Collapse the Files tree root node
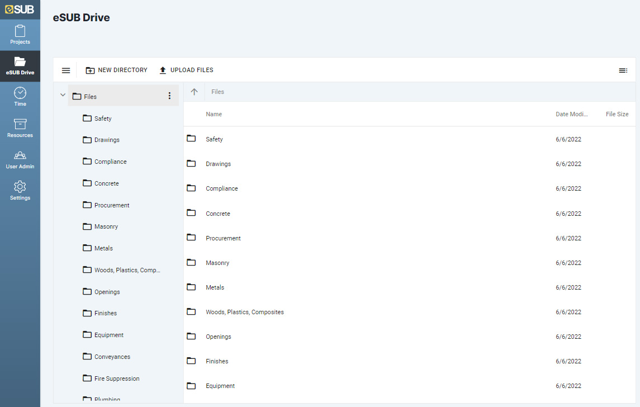This screenshot has width=640, height=407. [63, 95]
